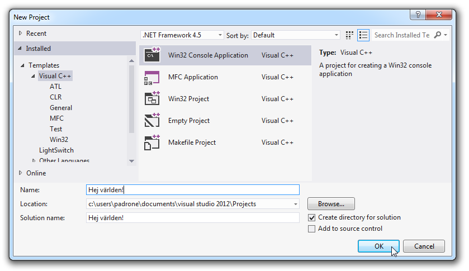Select the Empty Project template name
The width and height of the screenshot is (469, 271).
[x=189, y=121]
